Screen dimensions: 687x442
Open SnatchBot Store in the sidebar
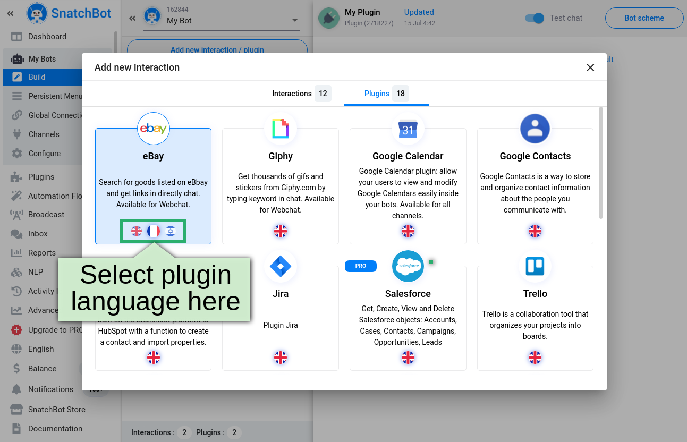point(57,410)
